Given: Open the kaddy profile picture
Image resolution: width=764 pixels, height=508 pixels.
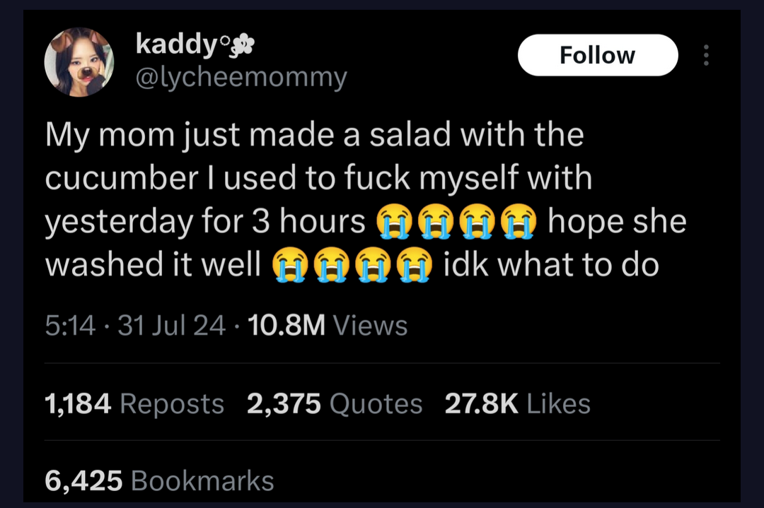Looking at the screenshot, I should (x=79, y=62).
